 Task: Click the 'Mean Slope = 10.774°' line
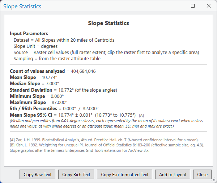34,77
